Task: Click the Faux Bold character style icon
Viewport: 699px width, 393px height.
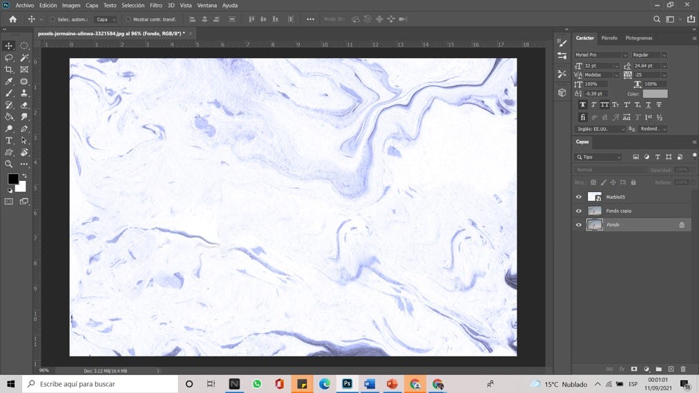Action: pos(583,105)
